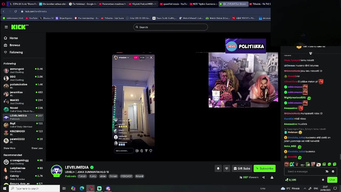Toggle notification bell for LEVELIMEDIA
The height and width of the screenshot is (192, 341).
(218, 169)
